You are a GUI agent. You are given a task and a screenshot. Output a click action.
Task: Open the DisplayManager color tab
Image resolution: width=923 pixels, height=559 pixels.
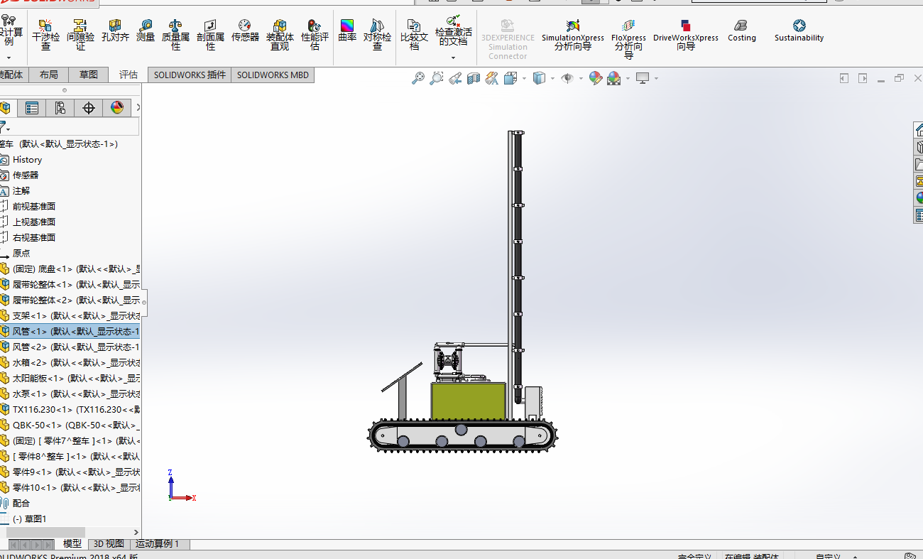117,108
